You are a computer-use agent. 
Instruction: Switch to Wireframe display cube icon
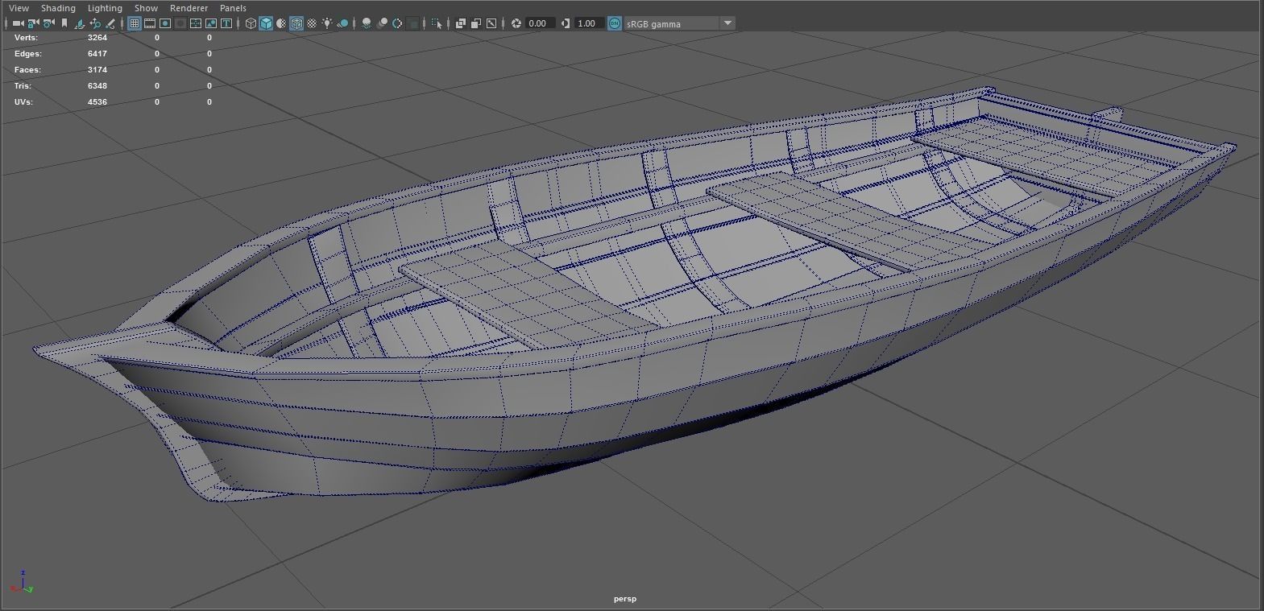(251, 23)
